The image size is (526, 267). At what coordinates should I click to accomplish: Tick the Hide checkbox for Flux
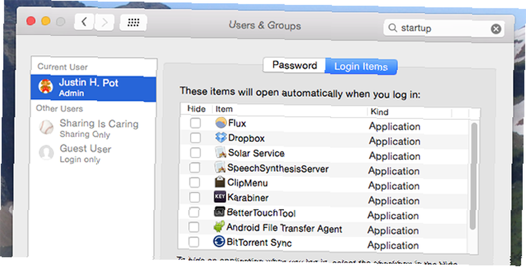click(x=195, y=123)
